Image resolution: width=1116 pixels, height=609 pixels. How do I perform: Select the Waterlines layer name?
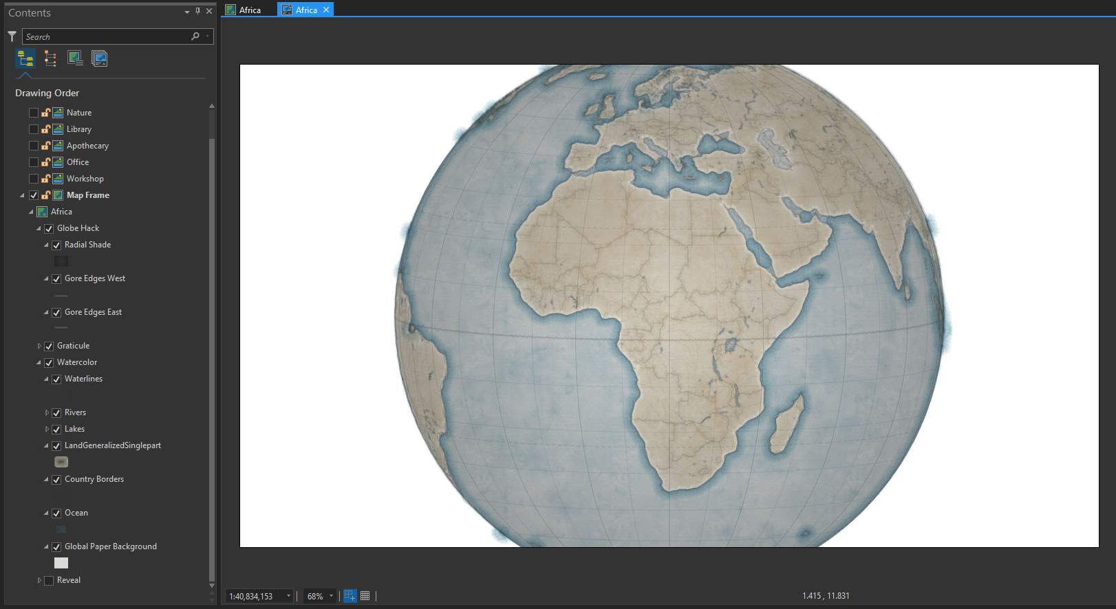83,379
